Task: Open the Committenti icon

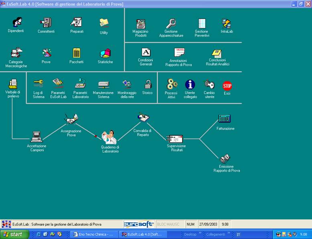Action: [46, 22]
